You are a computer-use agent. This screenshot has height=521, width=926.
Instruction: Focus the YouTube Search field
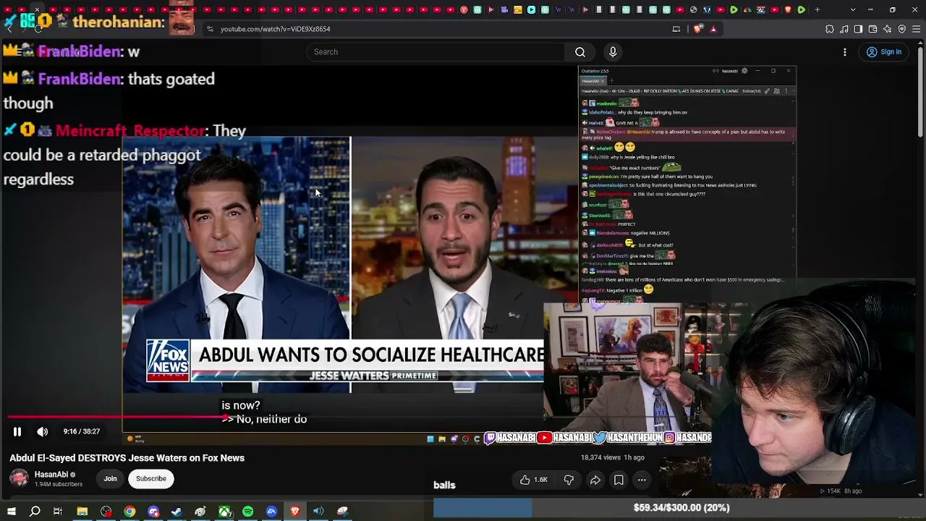click(436, 52)
